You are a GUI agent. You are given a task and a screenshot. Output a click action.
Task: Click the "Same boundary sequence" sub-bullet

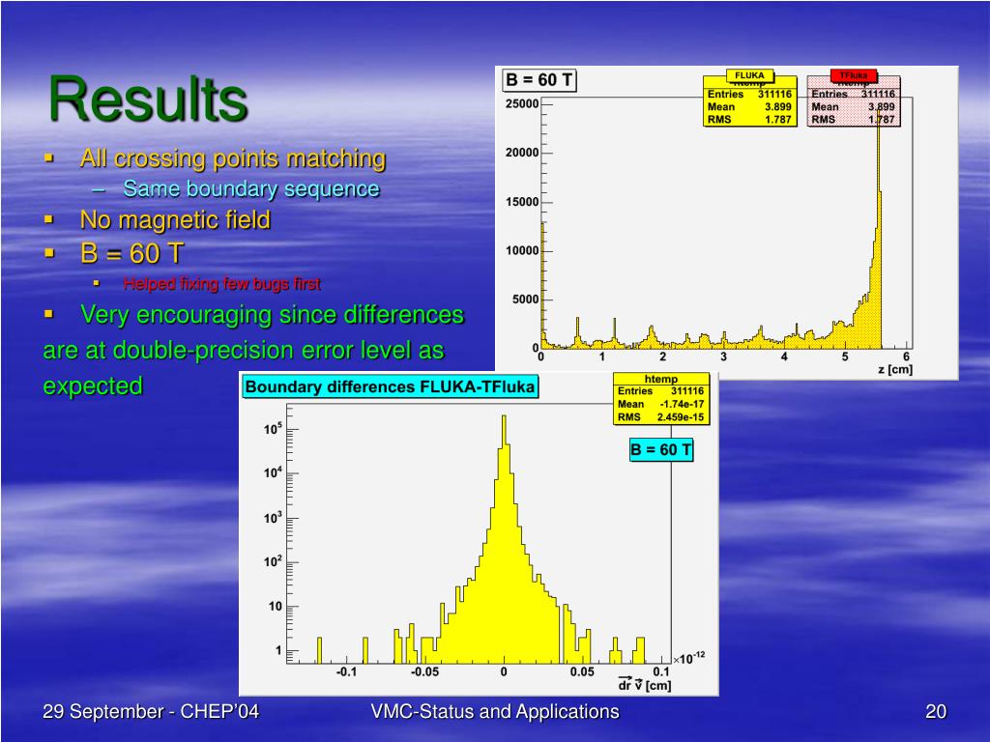[x=251, y=188]
